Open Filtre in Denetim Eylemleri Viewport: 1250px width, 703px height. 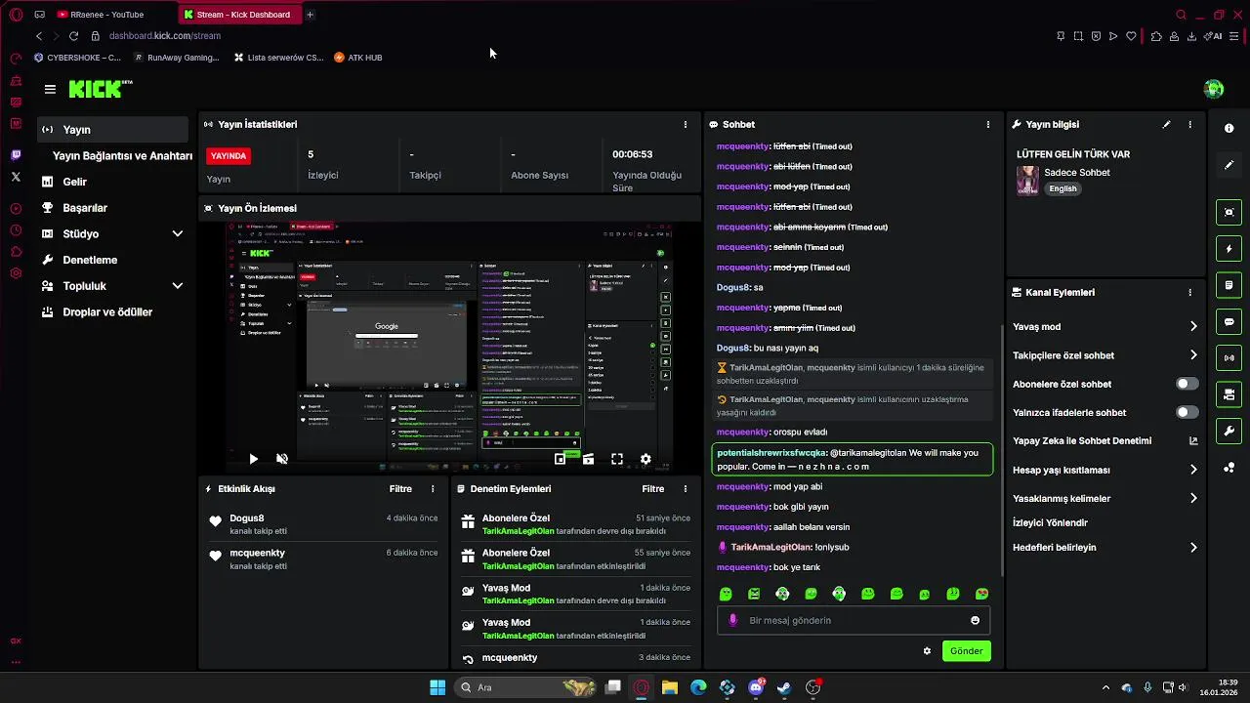(x=653, y=488)
